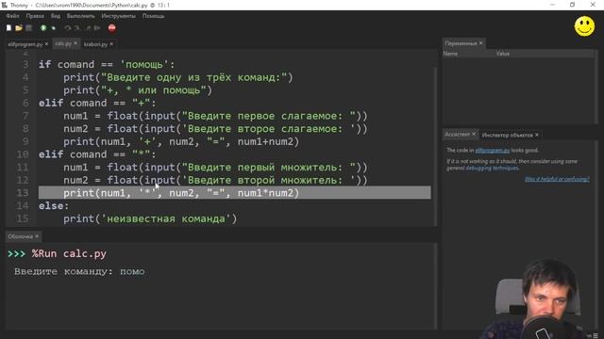Switch to Инспектор объектов tab

[507, 135]
